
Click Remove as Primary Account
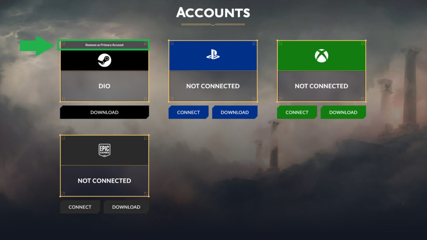[104, 44]
